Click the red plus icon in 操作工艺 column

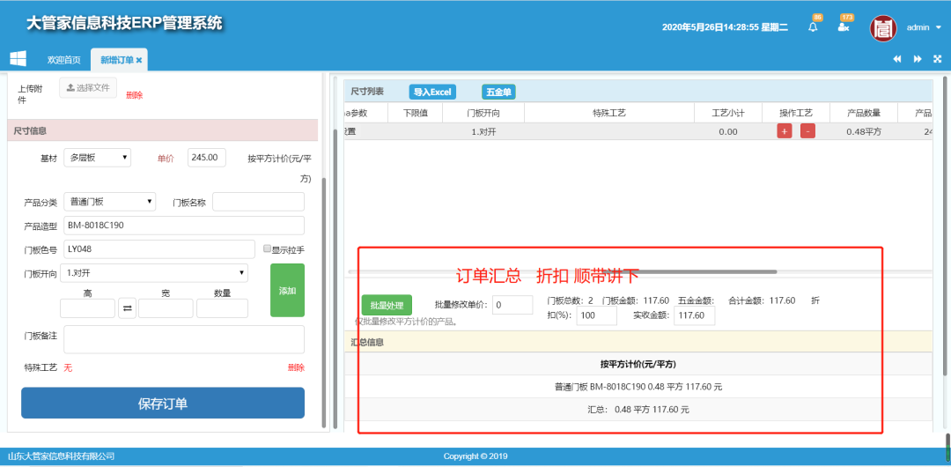click(x=784, y=131)
